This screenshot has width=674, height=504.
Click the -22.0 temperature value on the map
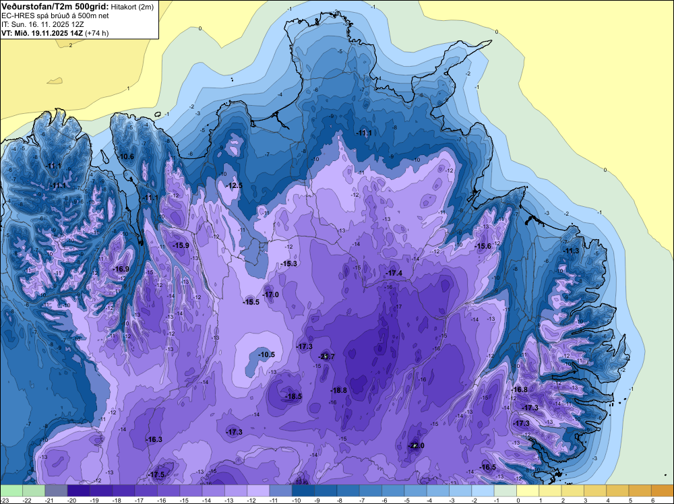pos(416,445)
